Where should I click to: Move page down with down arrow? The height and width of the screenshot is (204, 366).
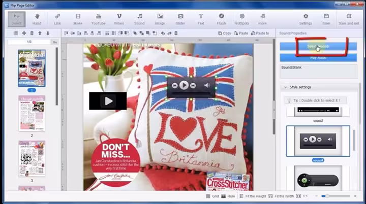point(48,33)
